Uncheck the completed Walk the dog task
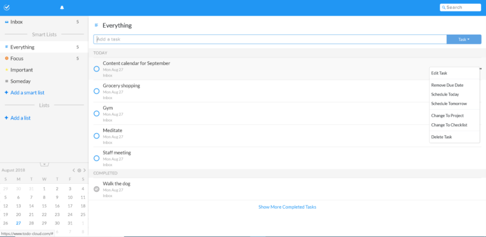This screenshot has height=237, width=486. tap(96, 189)
